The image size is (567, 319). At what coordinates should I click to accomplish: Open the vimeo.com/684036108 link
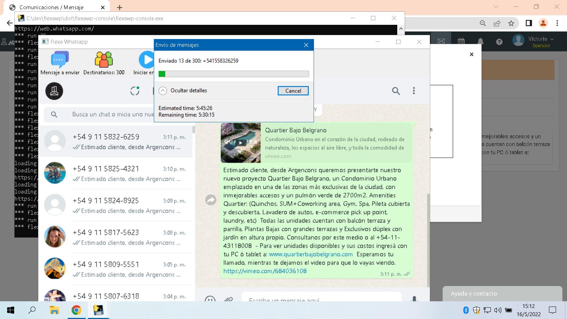pyautogui.click(x=265, y=271)
